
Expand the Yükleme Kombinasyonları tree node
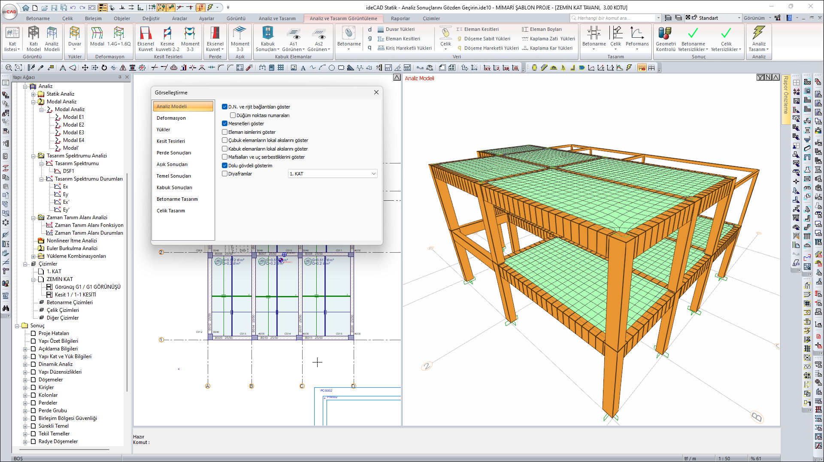click(33, 256)
